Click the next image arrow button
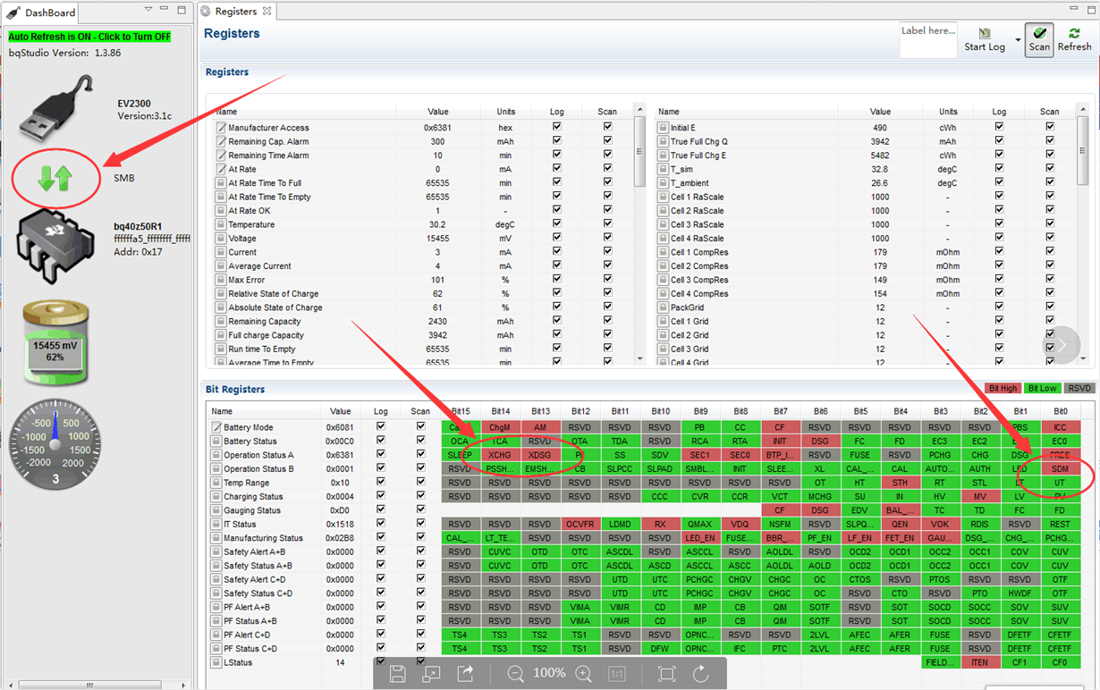Viewport: 1100px width, 690px height. [1062, 346]
